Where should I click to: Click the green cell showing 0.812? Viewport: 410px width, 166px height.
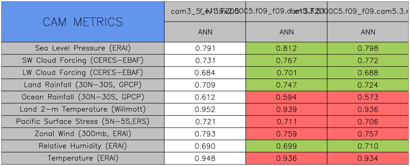(x=286, y=48)
